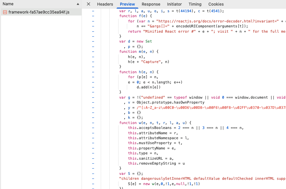This screenshot has height=189, width=286.
Task: Select the Preview tab
Action: tap(127, 4)
